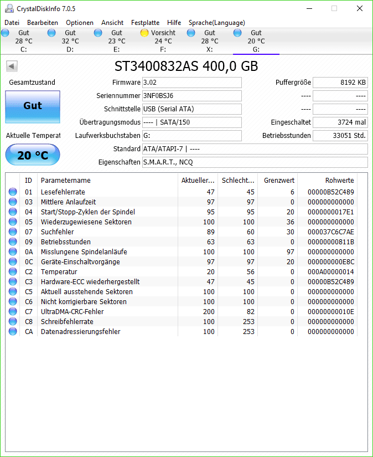This screenshot has width=373, height=457.
Task: Click status orb in Mittlere Anlaufzeit row
Action: point(13,202)
